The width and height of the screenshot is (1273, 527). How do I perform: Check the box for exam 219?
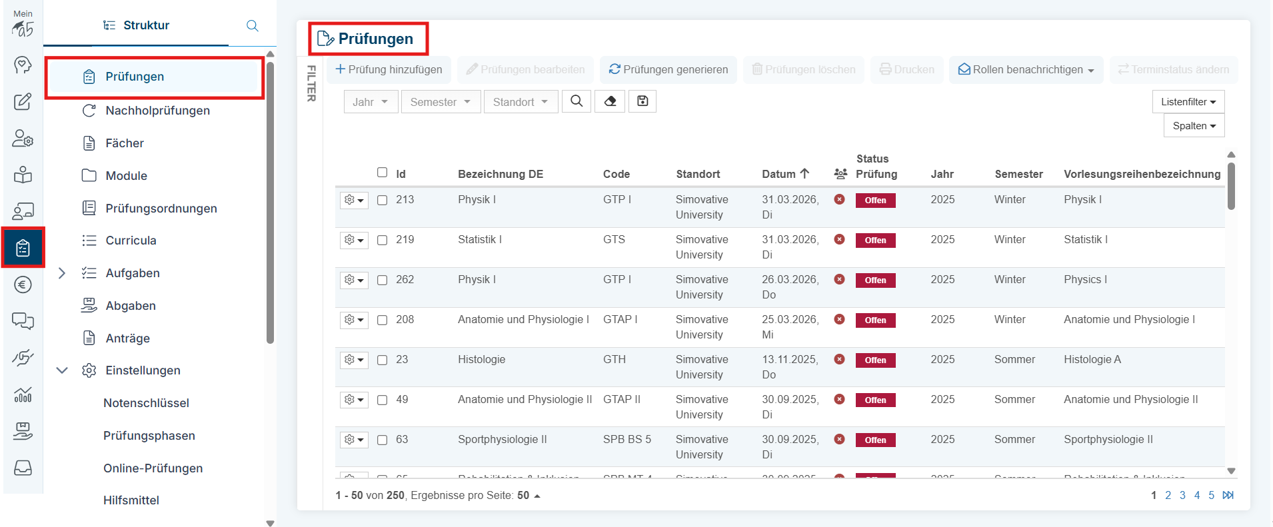coord(382,240)
